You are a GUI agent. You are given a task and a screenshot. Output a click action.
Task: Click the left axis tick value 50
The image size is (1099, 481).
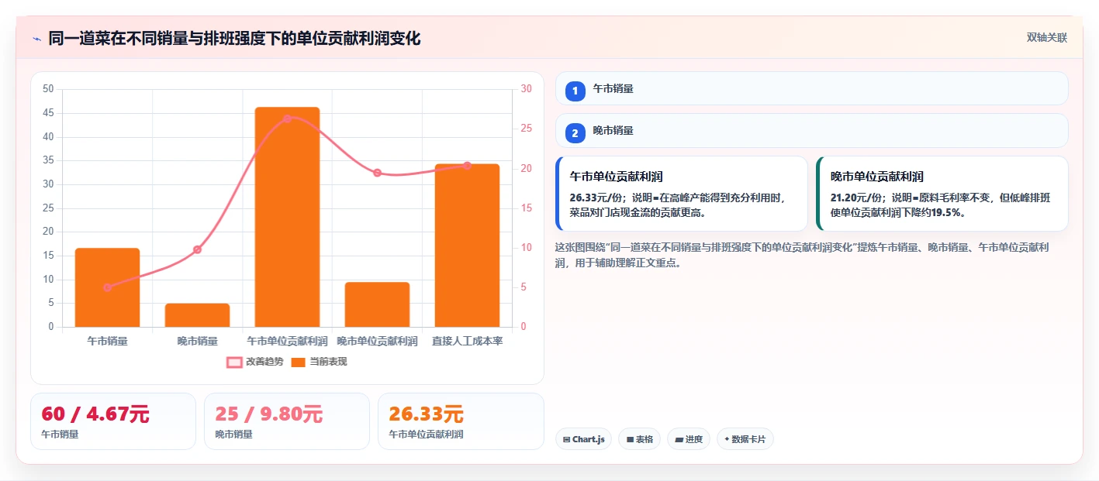tap(48, 89)
